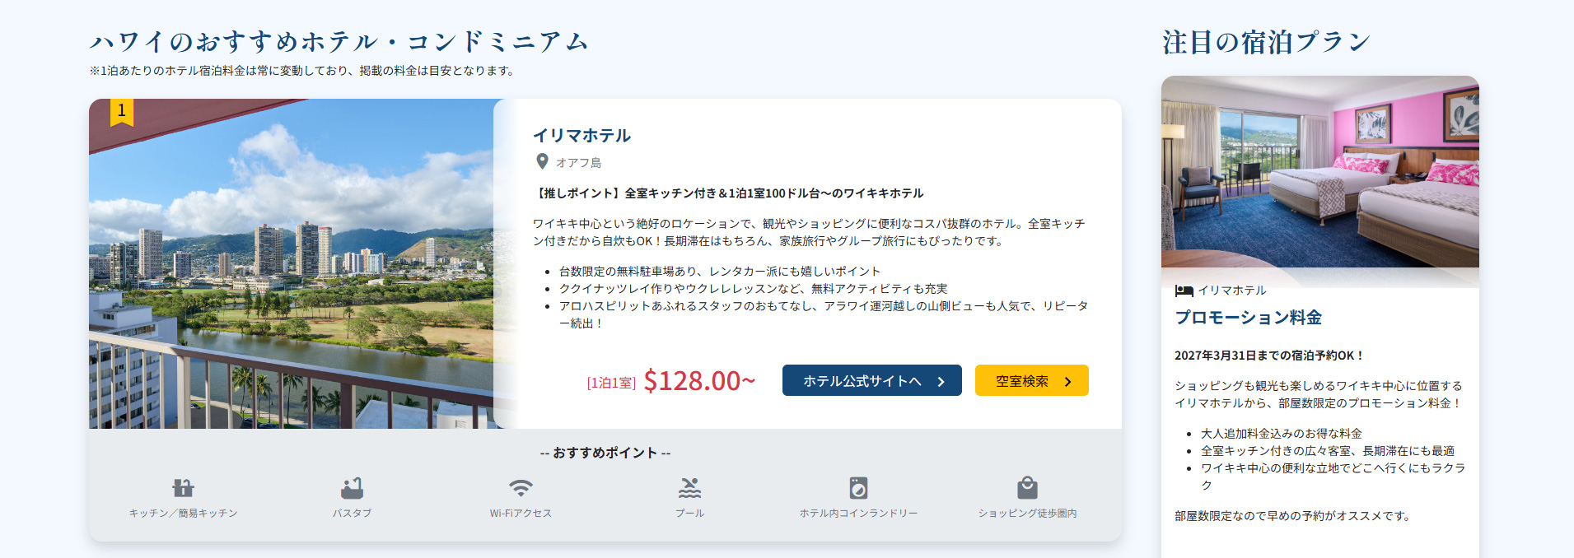Click the キッチン／簡易キッチン label
This screenshot has width=1574, height=558.
click(183, 514)
